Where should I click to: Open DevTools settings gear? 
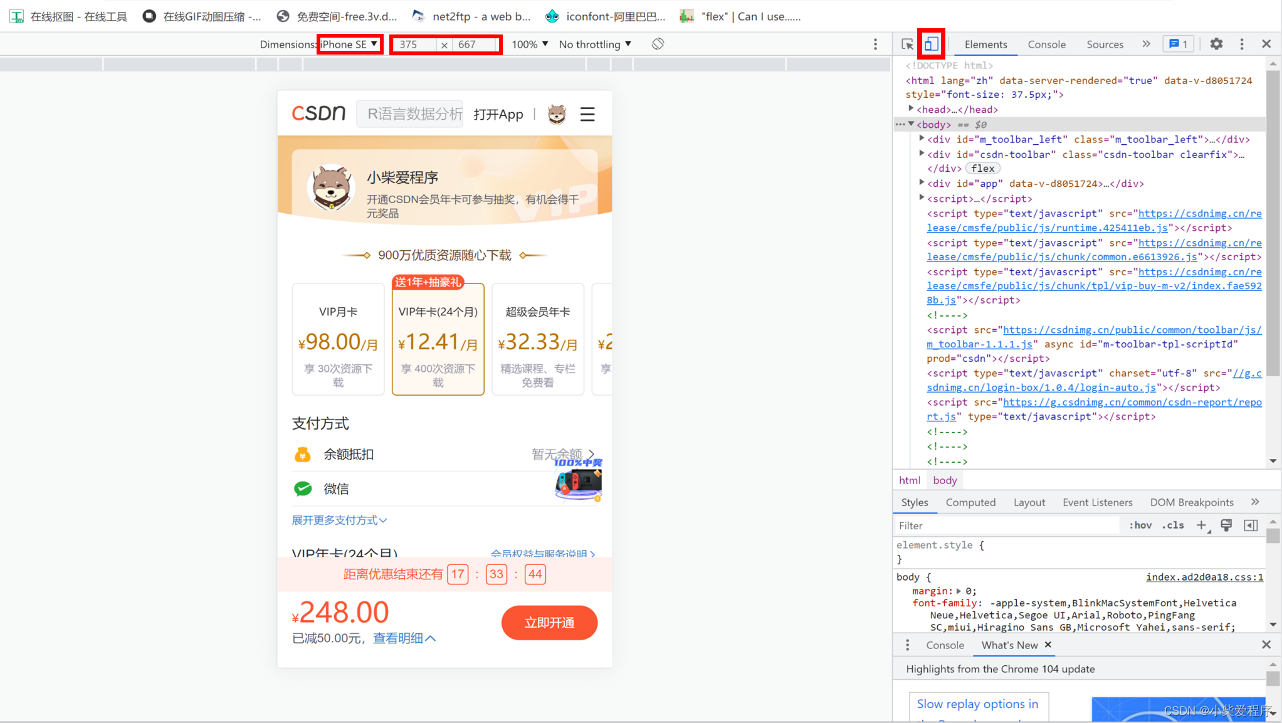(1216, 44)
